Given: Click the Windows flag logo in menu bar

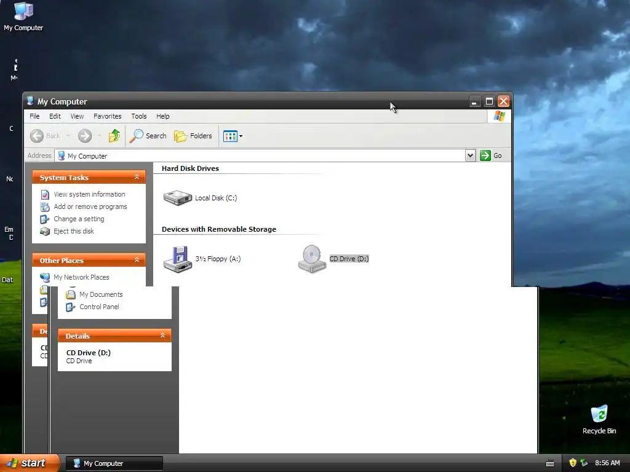Looking at the screenshot, I should pos(499,116).
